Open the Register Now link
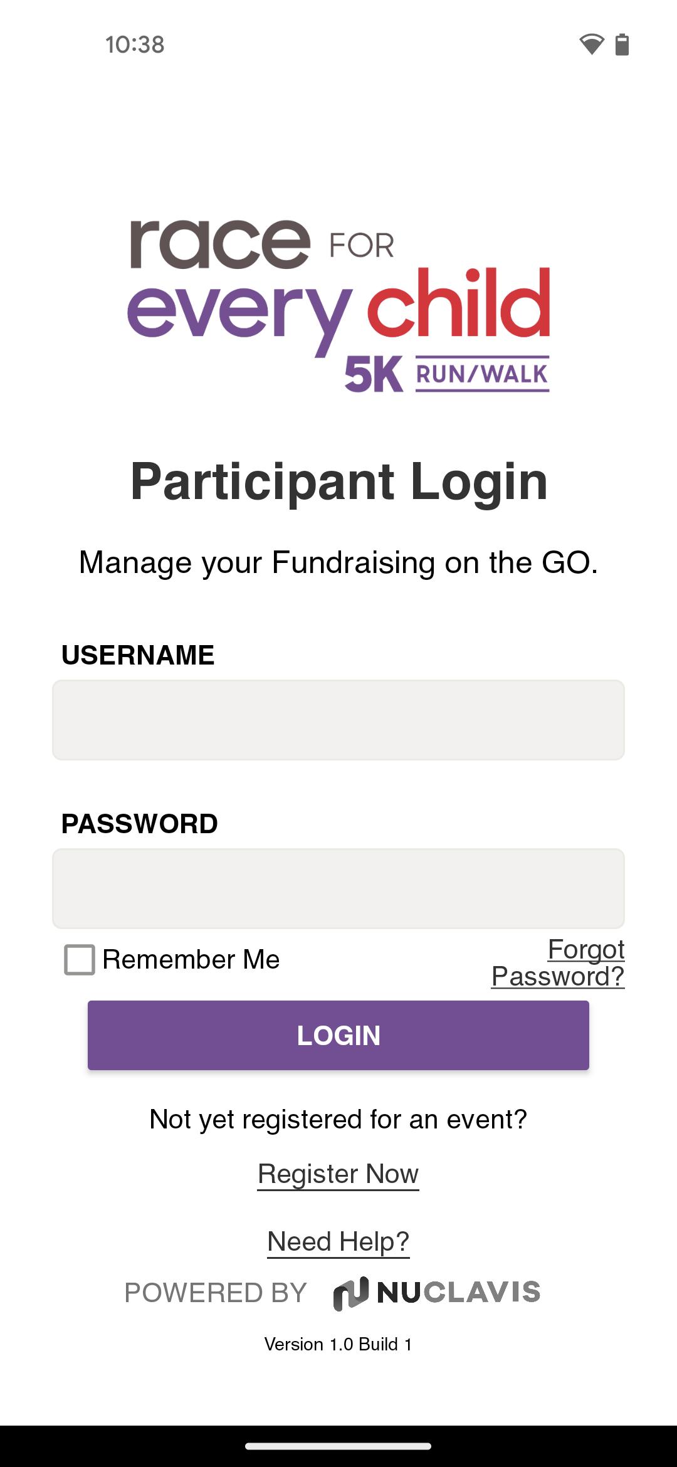Image resolution: width=677 pixels, height=1467 pixels. (x=338, y=1174)
